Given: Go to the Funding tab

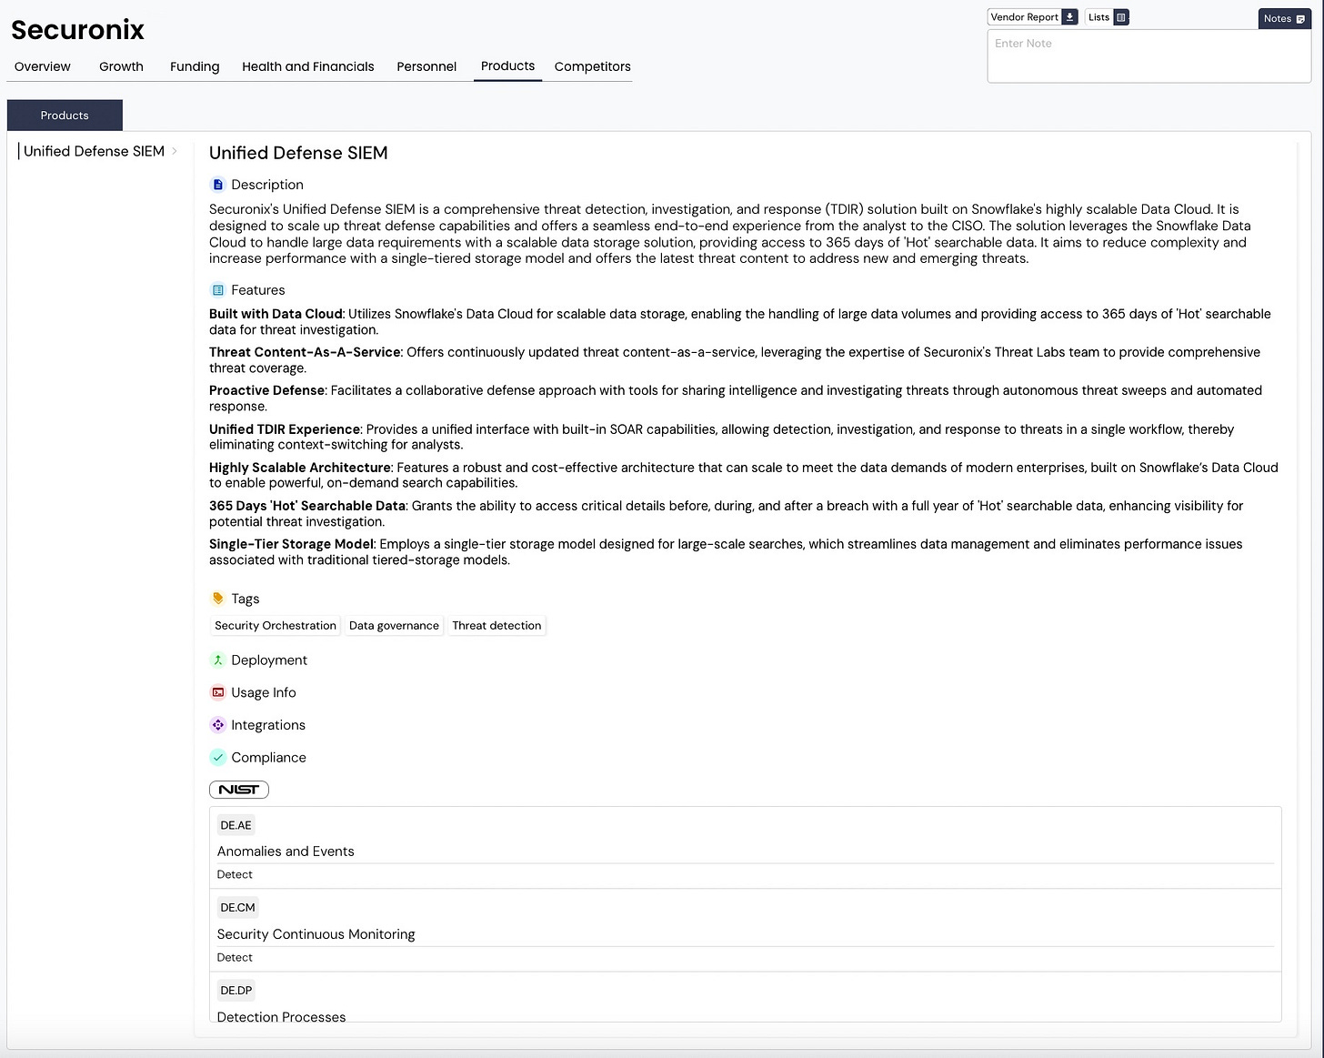Looking at the screenshot, I should 195,66.
